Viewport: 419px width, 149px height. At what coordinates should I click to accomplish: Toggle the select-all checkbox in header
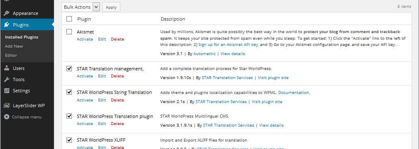coord(69,19)
